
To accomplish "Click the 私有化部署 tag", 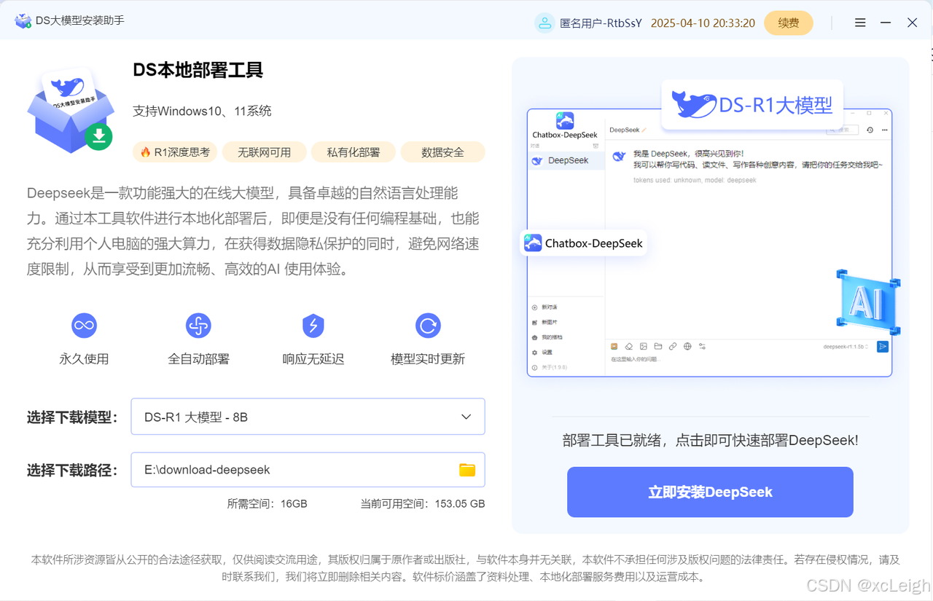I will click(354, 152).
